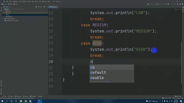Viewport: 184px width, 103px height.
Task: Click the Debug bug icon
Action: [166, 4]
